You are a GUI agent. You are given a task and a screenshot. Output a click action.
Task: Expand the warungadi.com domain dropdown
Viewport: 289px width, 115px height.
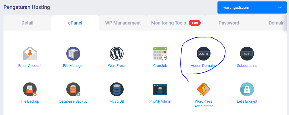(x=252, y=7)
